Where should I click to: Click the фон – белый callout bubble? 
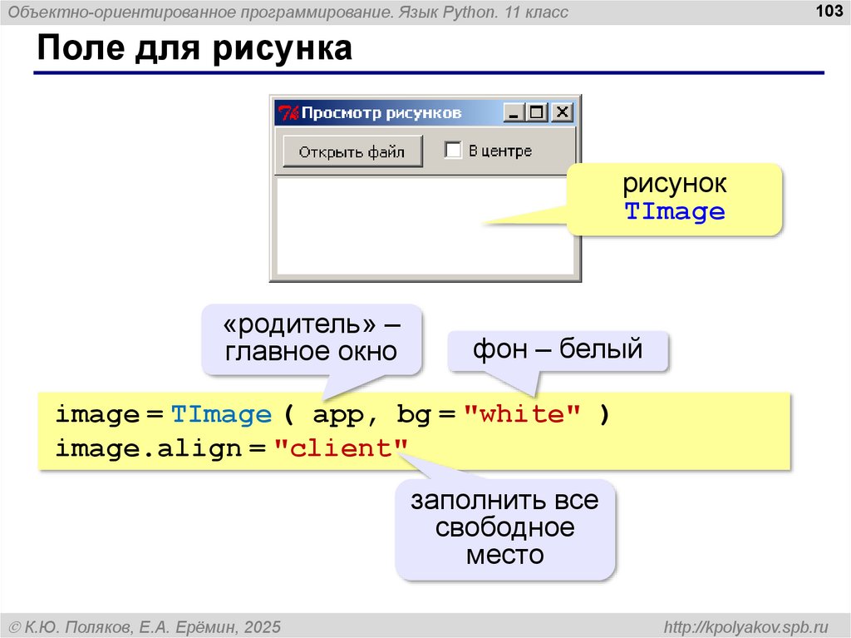(558, 349)
